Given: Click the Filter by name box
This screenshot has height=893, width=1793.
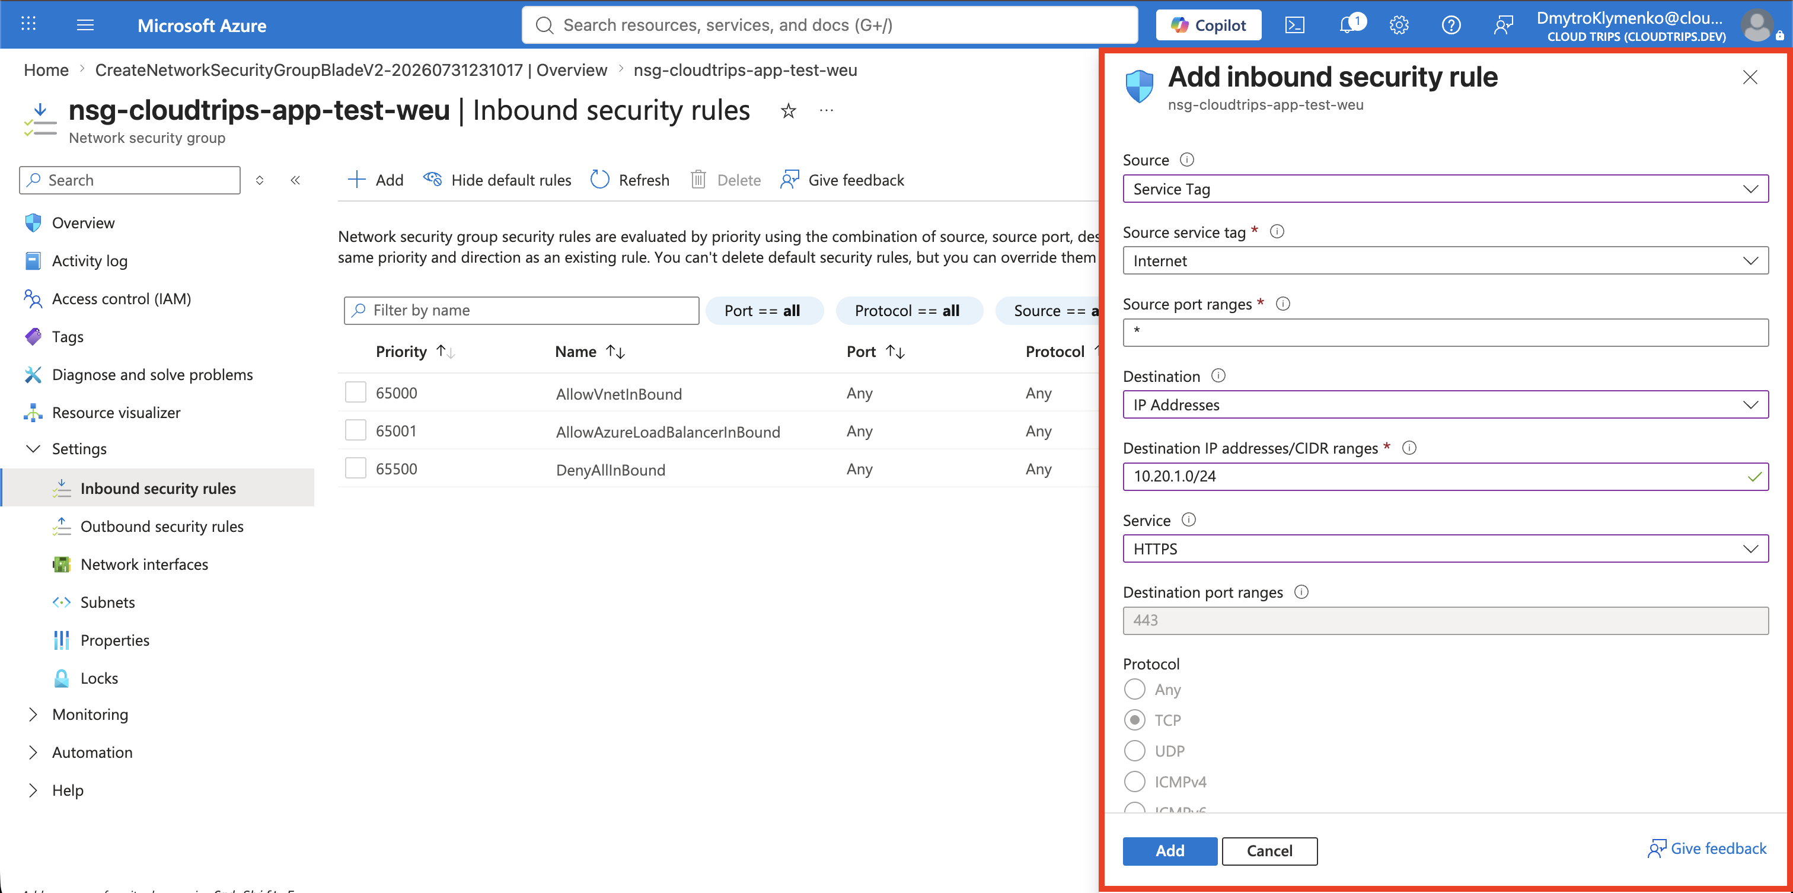Looking at the screenshot, I should pyautogui.click(x=521, y=311).
